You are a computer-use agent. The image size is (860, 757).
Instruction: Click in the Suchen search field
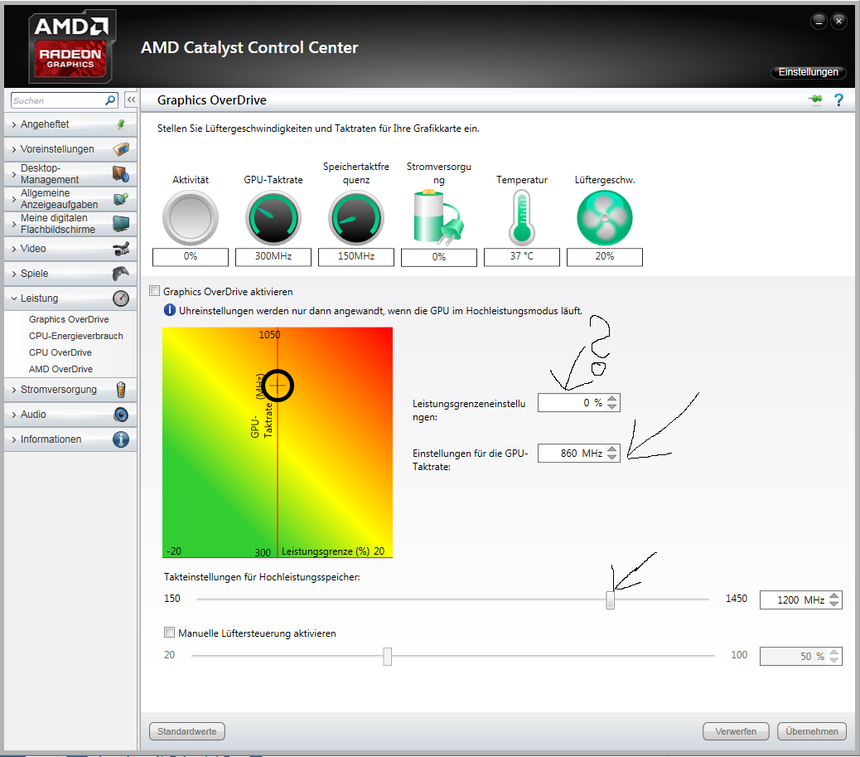[58, 100]
